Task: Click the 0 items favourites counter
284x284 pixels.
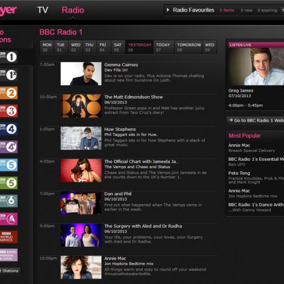Action: pos(227,10)
